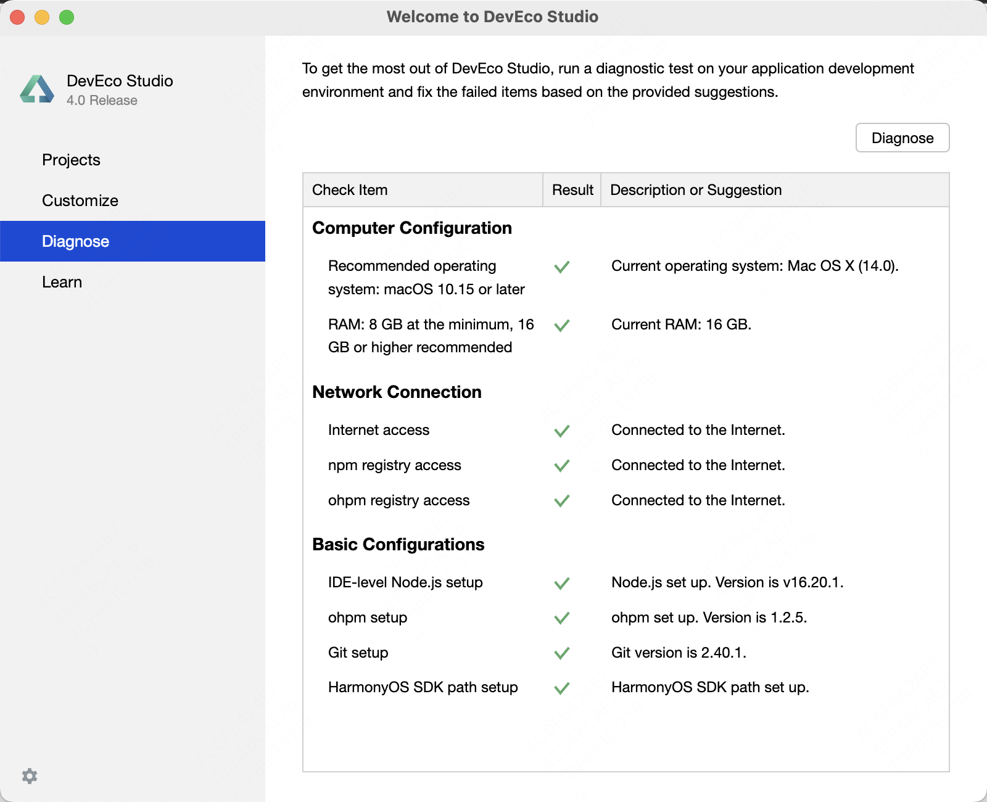Click the checkmark for ohpm setup
The image size is (987, 802).
click(x=561, y=618)
